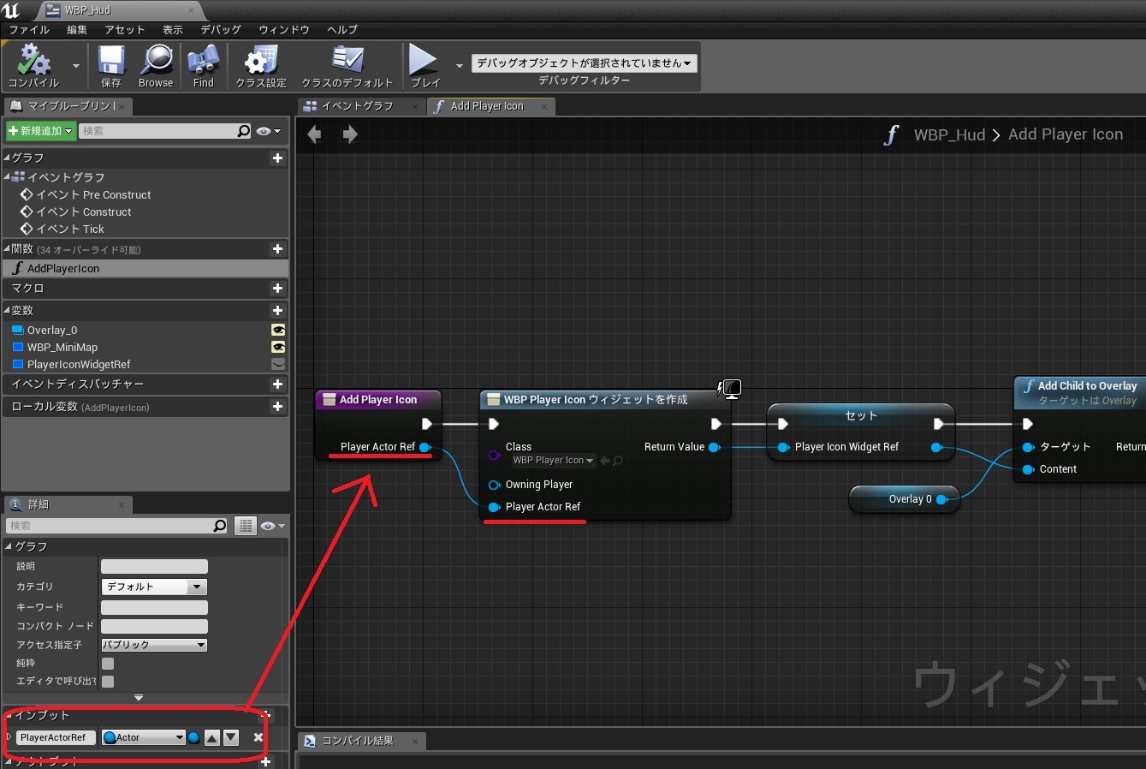Click the Browse toolbar icon
Viewport: 1146px width, 769px height.
coord(156,67)
